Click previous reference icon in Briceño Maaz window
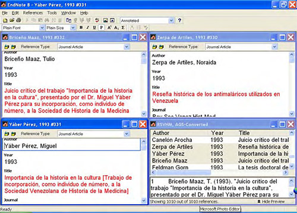Screen dimensions: 297x213 point(7,47)
